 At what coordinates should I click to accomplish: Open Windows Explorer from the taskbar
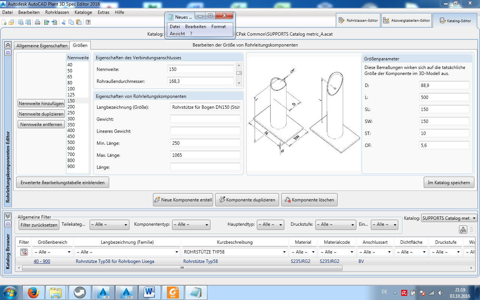(x=56, y=292)
